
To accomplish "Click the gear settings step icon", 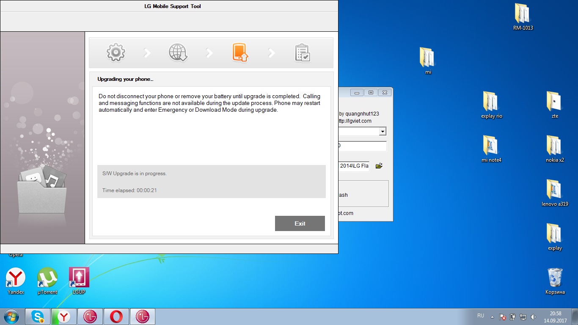I will [x=116, y=52].
